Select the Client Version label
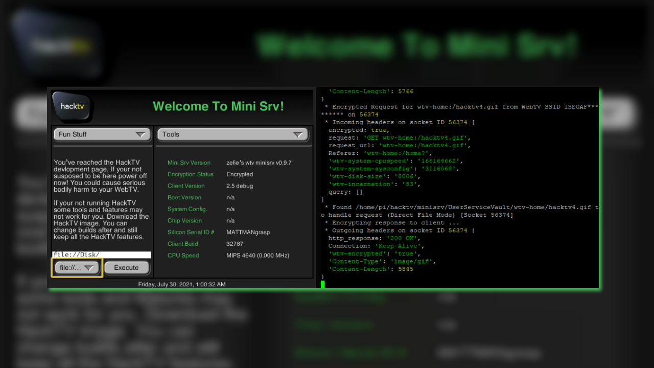The width and height of the screenshot is (654, 368). (x=186, y=186)
